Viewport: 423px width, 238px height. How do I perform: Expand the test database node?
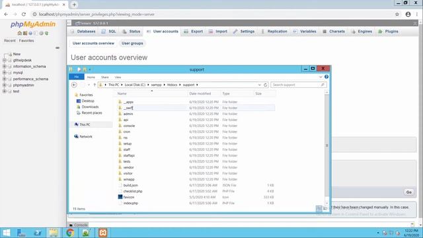(x=5, y=91)
